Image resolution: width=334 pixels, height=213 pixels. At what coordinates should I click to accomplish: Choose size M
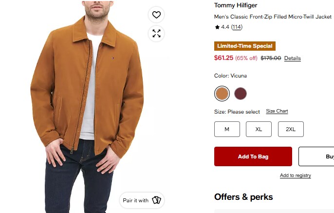click(227, 129)
